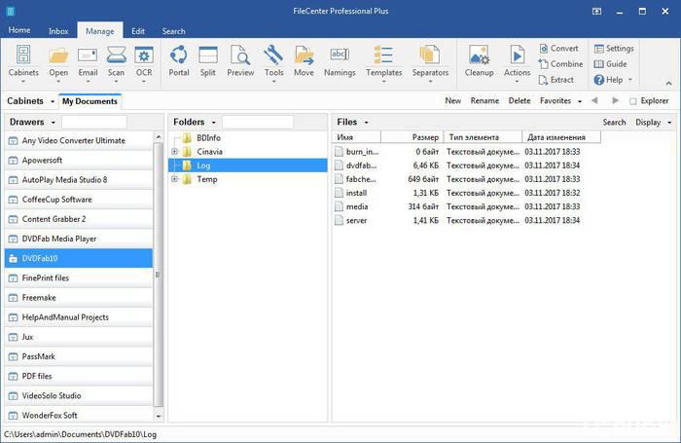Click Search in the Files panel

click(614, 123)
